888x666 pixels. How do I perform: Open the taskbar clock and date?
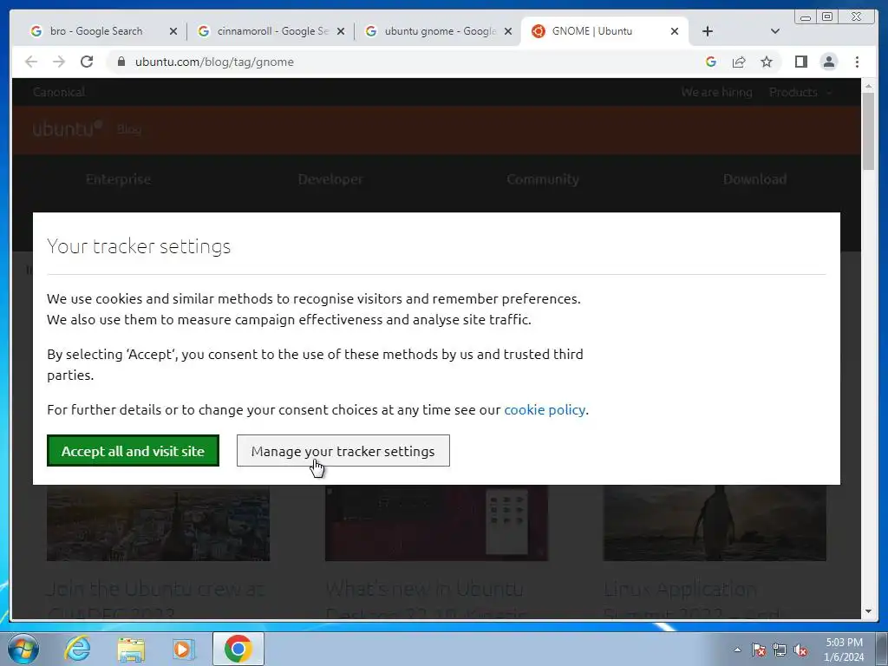coord(843,650)
